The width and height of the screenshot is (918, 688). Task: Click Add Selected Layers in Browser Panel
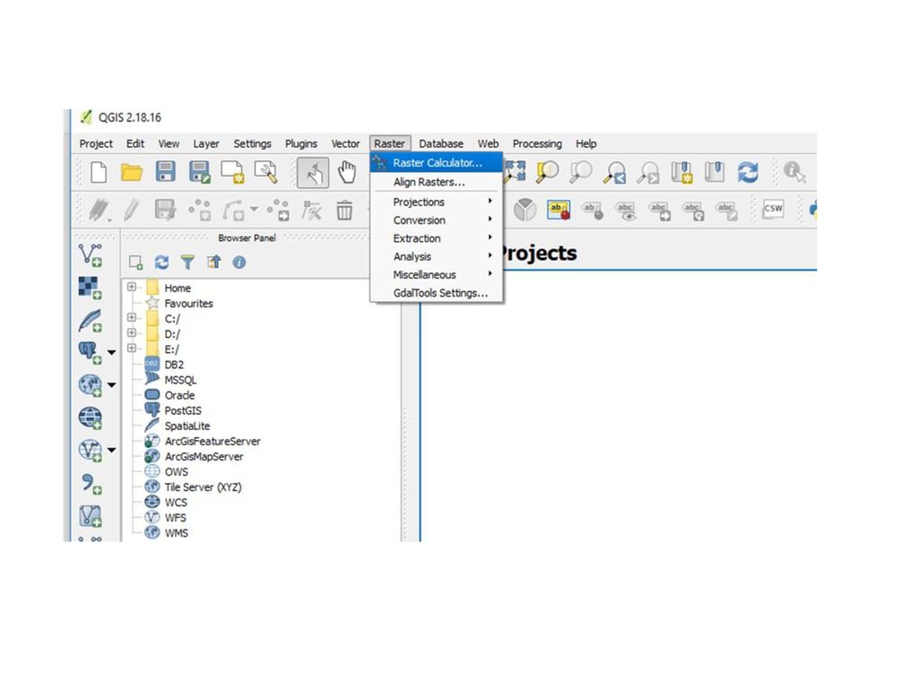[136, 262]
